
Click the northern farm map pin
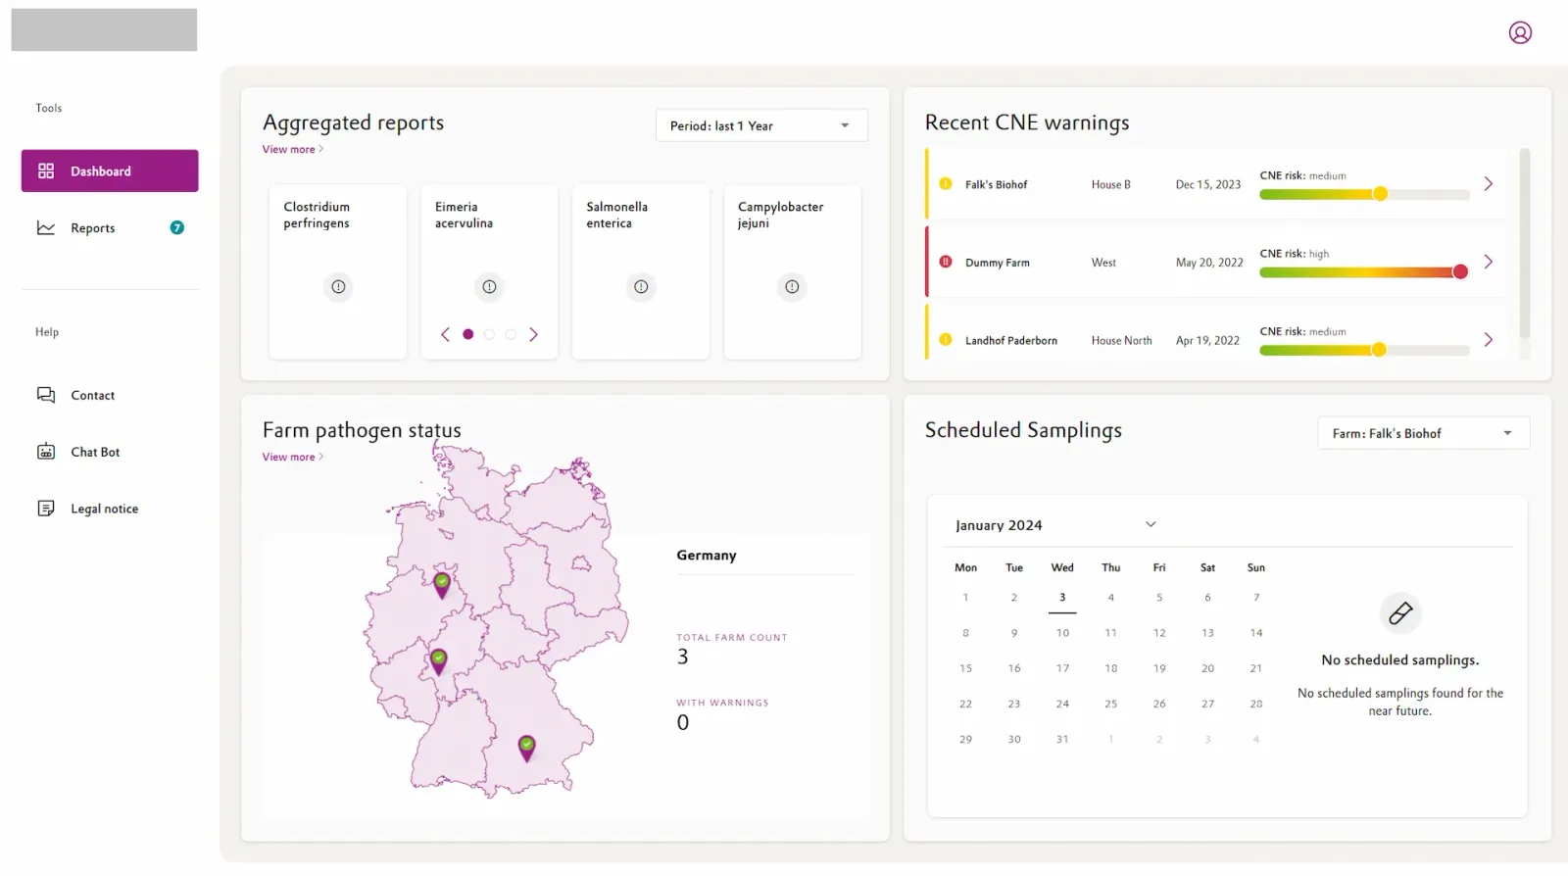(x=442, y=585)
